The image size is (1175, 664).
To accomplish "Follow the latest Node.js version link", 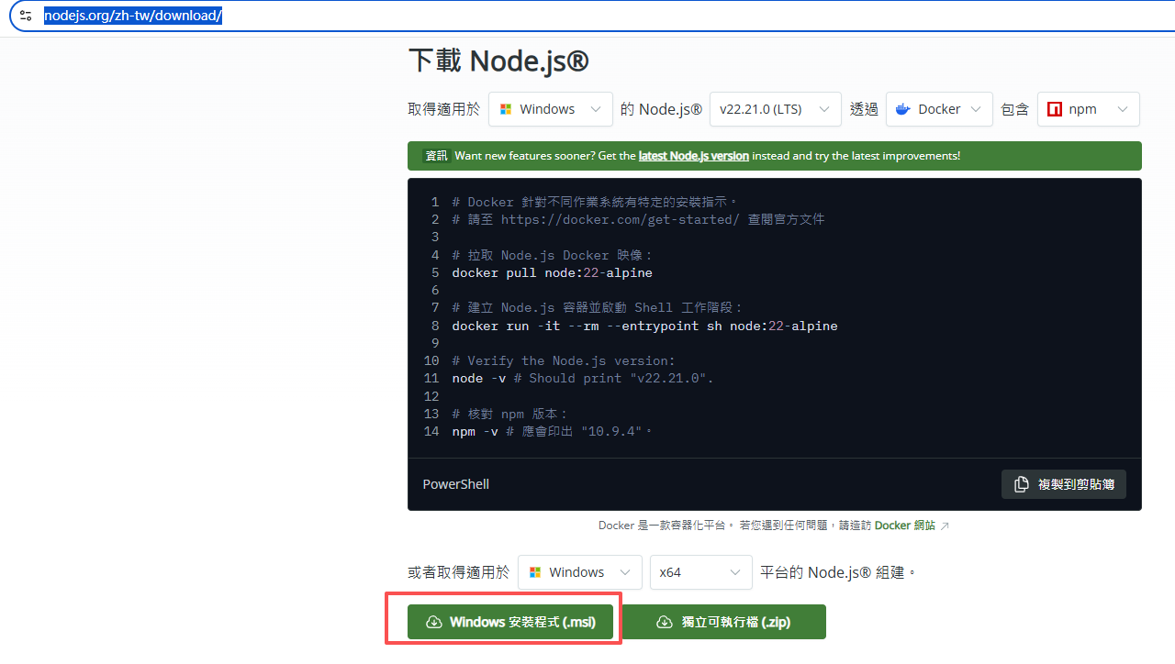I will point(694,156).
